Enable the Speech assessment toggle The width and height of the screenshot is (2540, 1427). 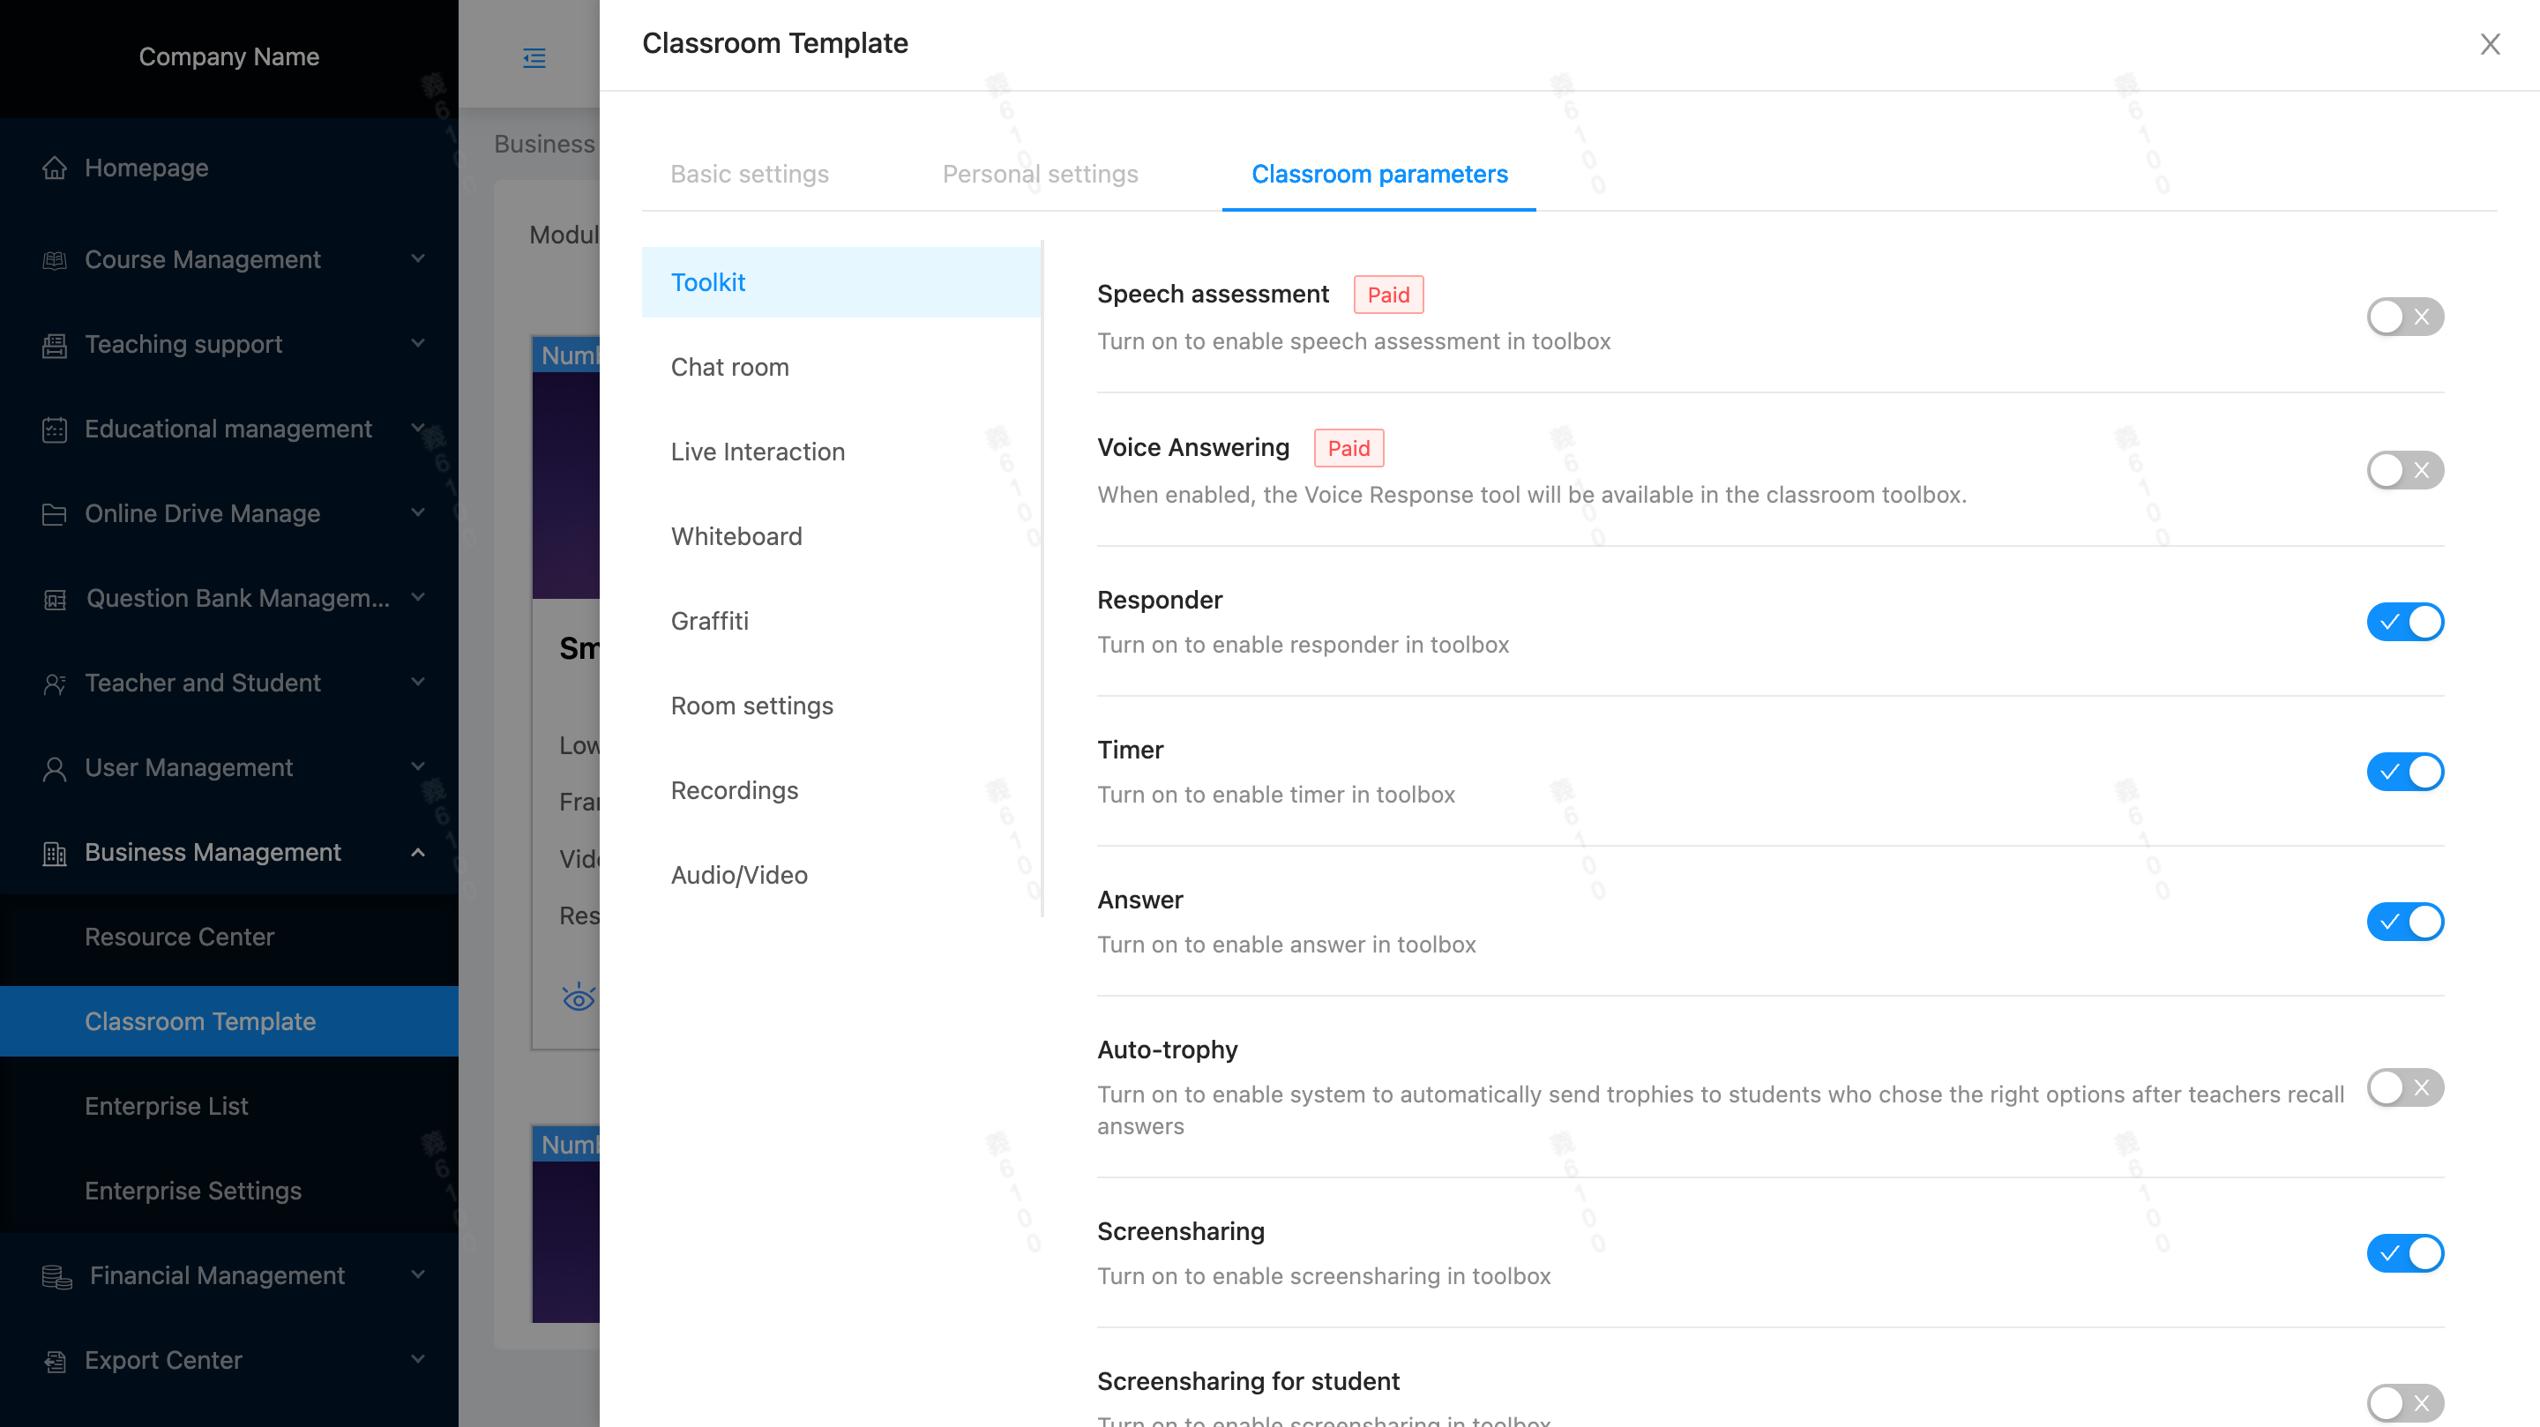click(x=2404, y=317)
